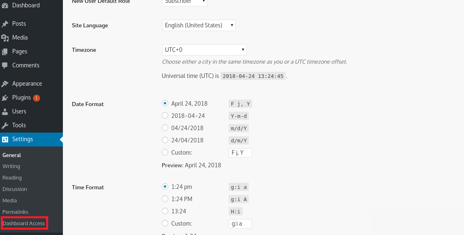Select the 2018-04-24 date format

[165, 115]
